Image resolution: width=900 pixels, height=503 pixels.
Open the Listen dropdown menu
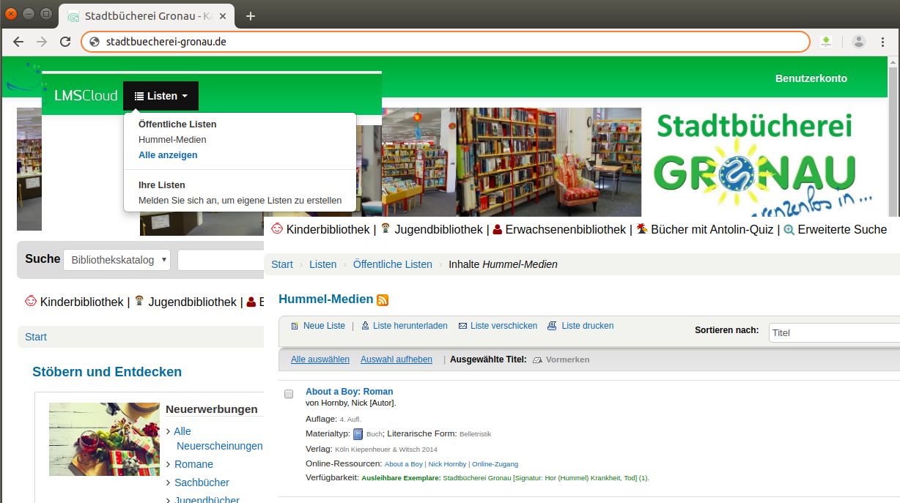point(161,96)
